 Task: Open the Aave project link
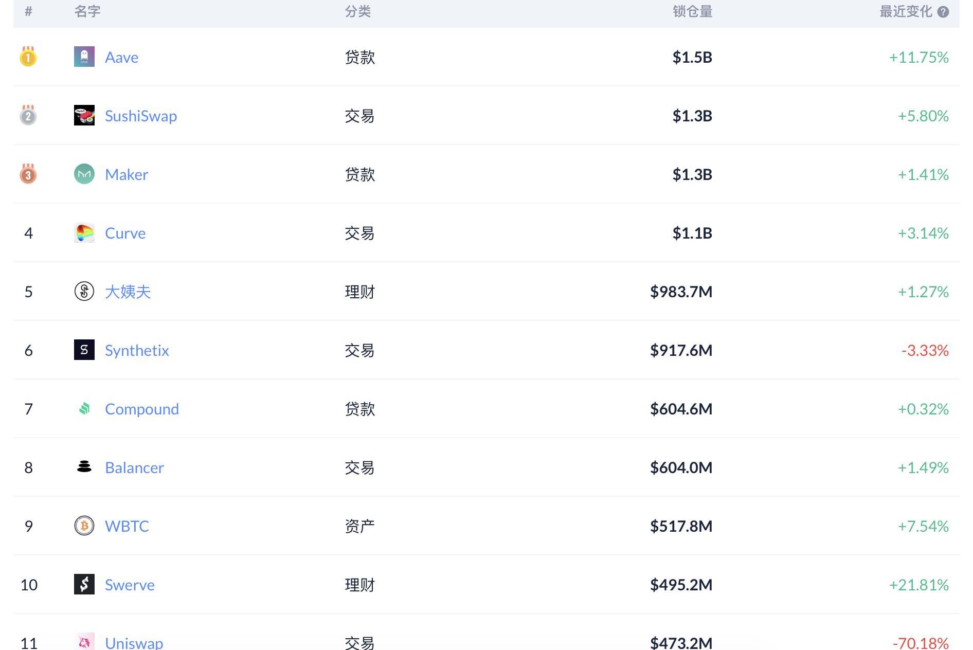[x=121, y=58]
